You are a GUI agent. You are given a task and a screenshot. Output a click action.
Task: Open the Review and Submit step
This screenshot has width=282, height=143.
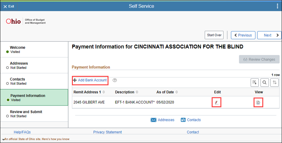(x=34, y=114)
